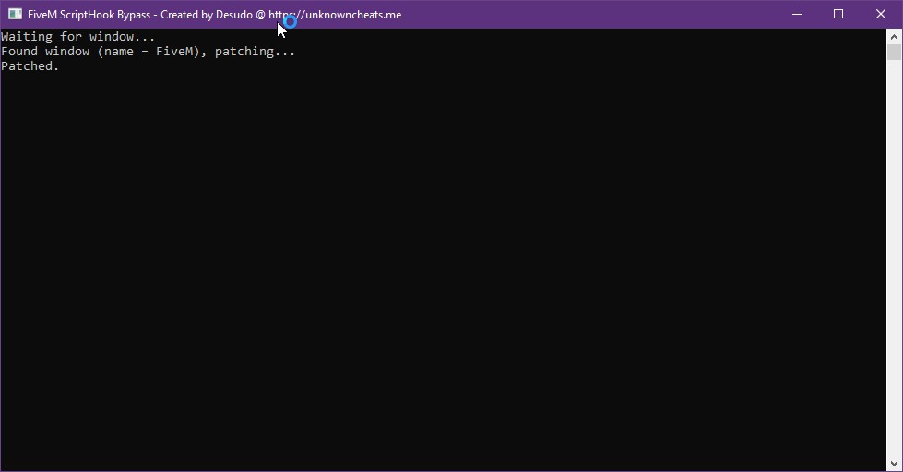Click empty title bar space right of the URL
Screen dimensions: 903x472
tap(590, 15)
